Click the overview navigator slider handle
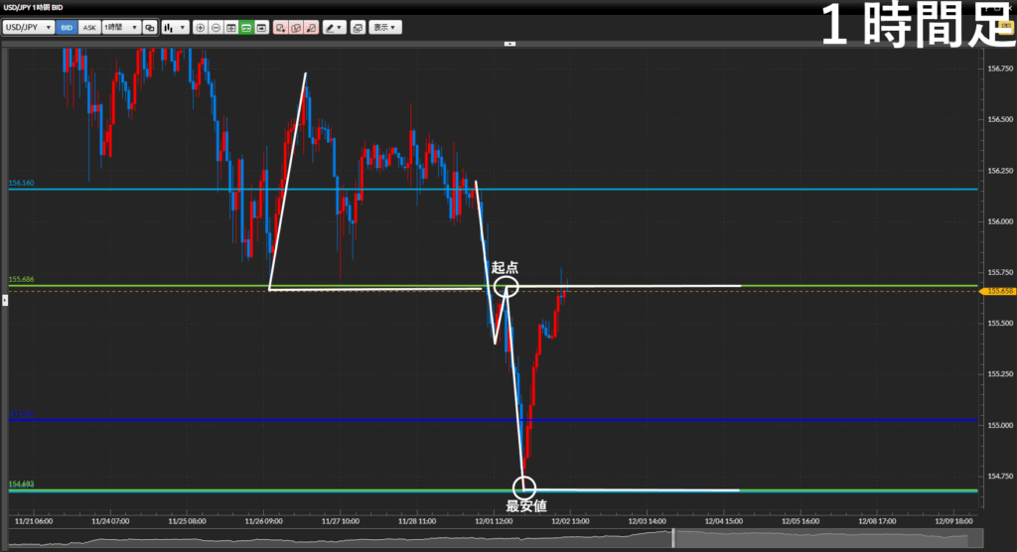The height and width of the screenshot is (552, 1017). 674,538
